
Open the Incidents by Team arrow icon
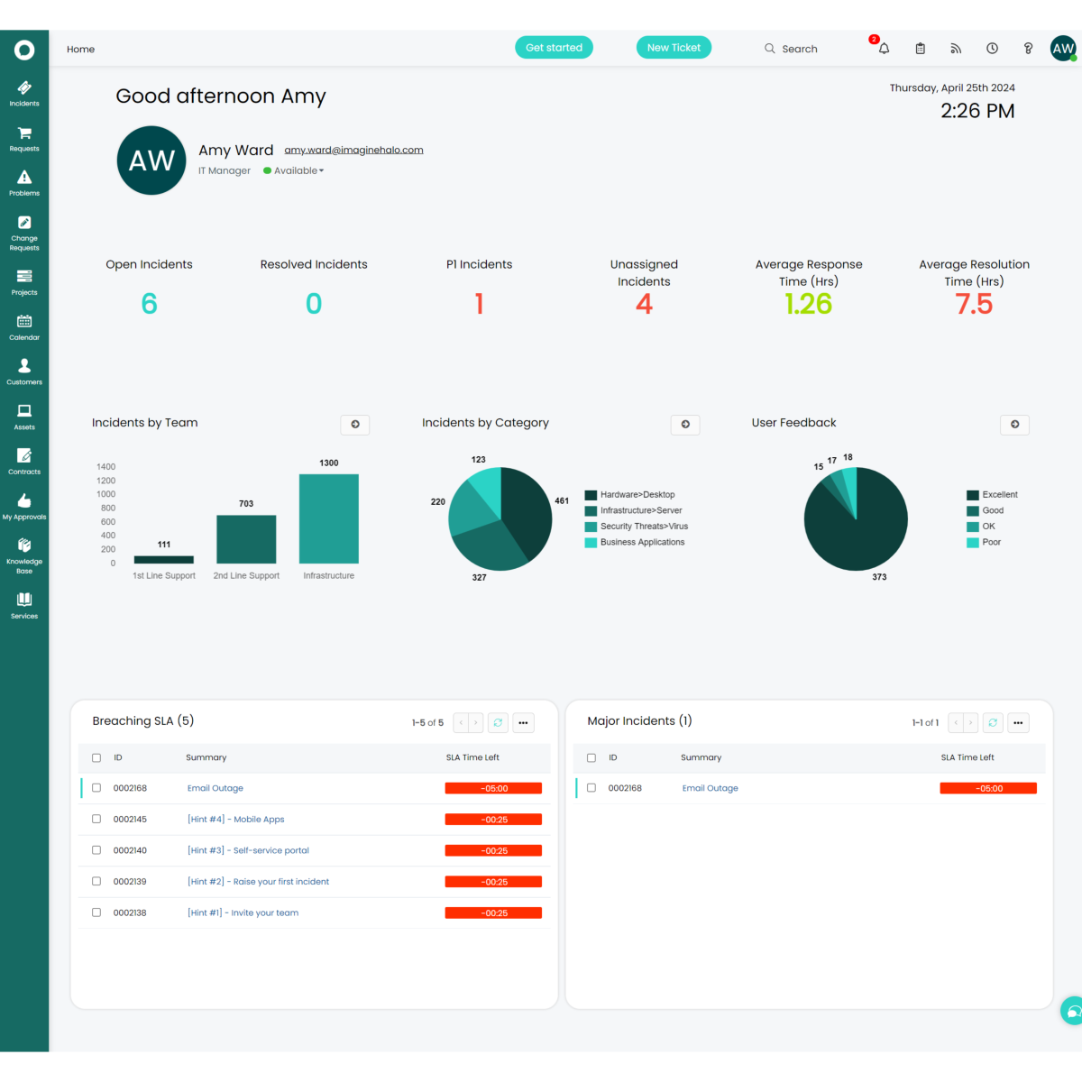pos(355,424)
